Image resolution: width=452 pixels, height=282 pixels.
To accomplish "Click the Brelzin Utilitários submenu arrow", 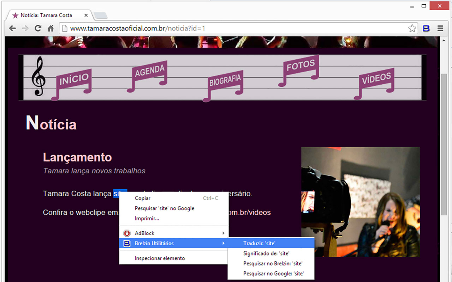I will pyautogui.click(x=223, y=243).
